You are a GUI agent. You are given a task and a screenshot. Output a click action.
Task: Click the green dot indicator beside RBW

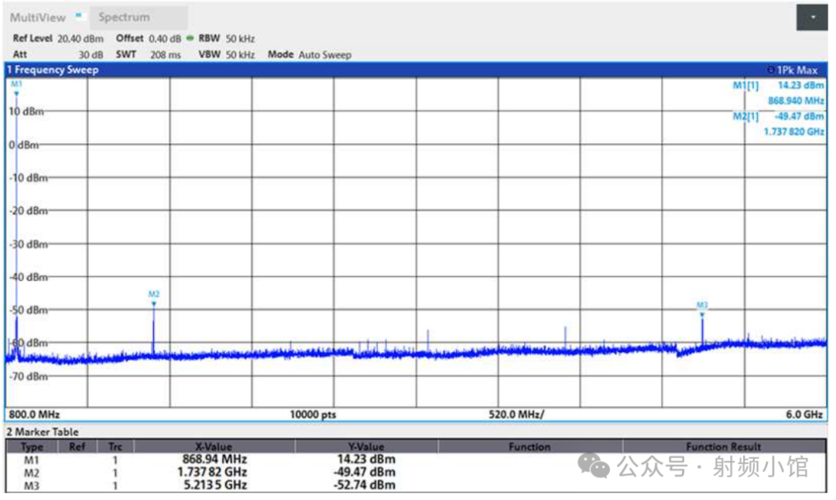point(191,39)
